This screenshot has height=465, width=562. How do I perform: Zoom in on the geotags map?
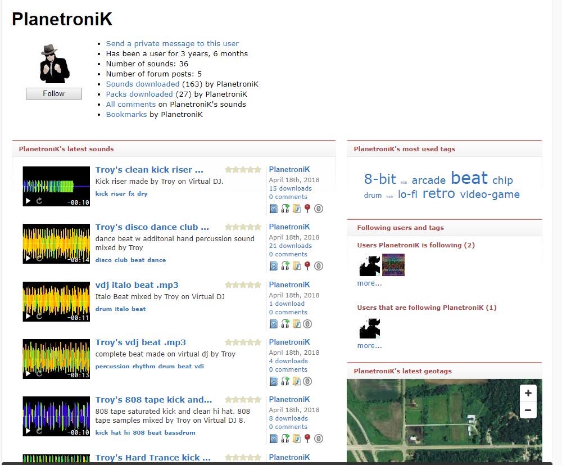528,393
